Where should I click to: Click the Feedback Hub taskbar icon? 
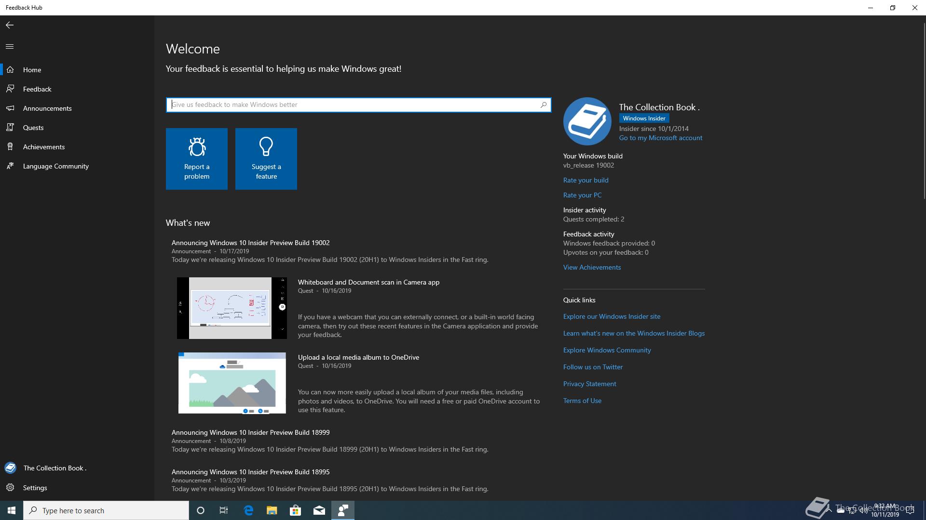tap(343, 510)
